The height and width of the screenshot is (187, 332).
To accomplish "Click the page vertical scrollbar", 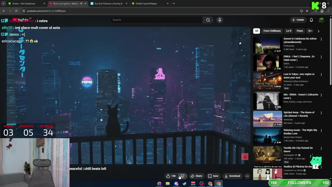I will pyautogui.click(x=330, y=52).
